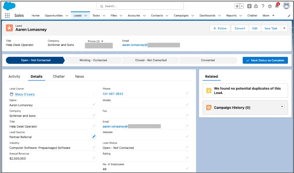
Task: Select the Working - Contacted path stage
Action: pos(93,60)
